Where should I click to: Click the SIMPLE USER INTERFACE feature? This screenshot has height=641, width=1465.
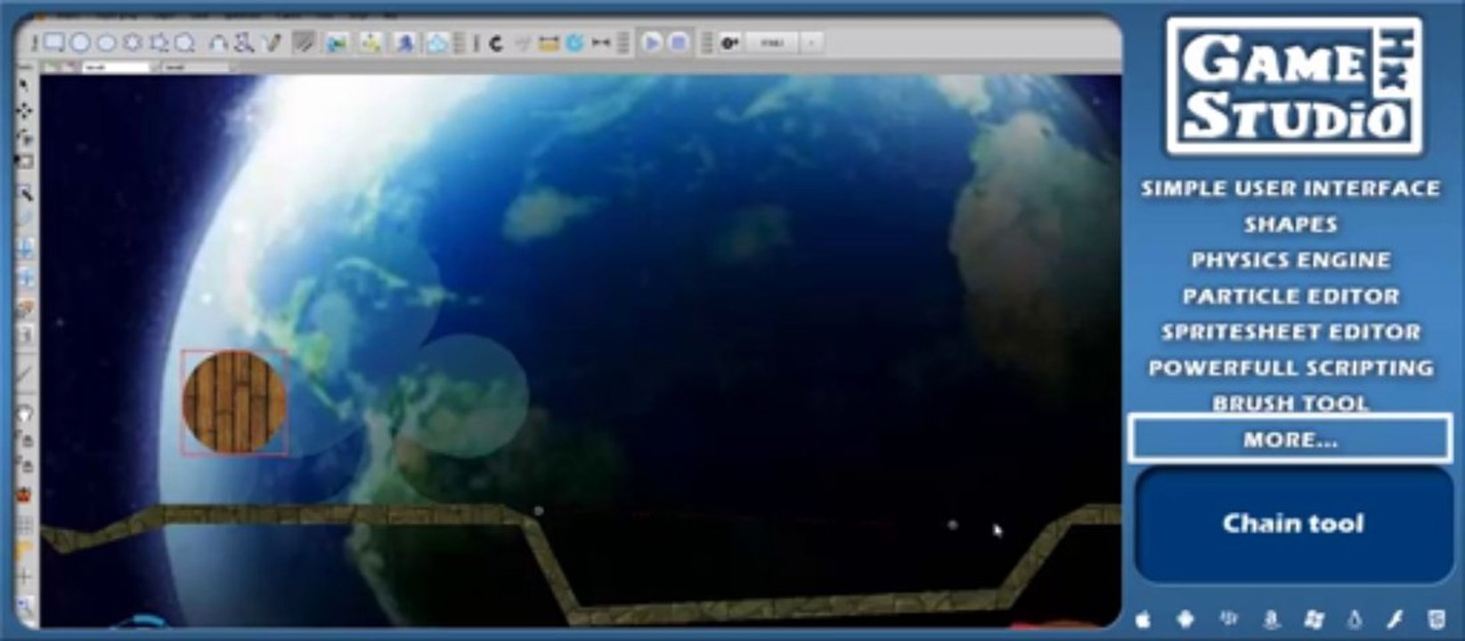1290,188
